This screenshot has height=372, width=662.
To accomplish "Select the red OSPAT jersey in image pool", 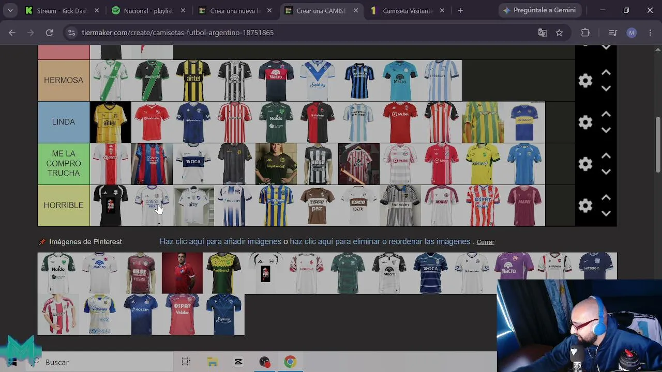I will tap(183, 315).
